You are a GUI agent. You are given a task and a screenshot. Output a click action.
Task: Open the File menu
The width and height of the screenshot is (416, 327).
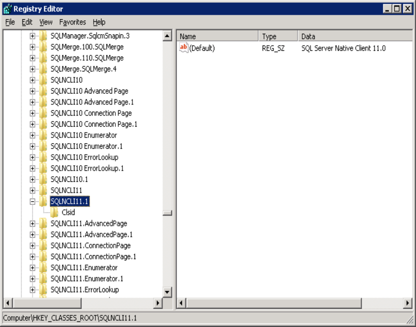pos(10,22)
